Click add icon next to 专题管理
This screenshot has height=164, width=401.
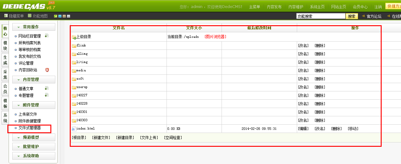47,95
